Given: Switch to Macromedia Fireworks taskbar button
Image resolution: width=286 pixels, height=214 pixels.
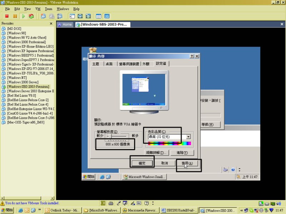Looking at the screenshot, I should 140,210.
